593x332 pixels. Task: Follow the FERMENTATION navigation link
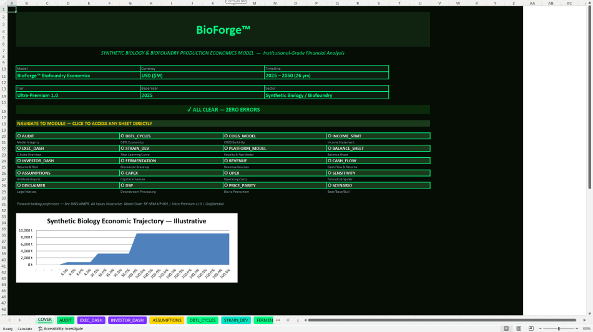171,161
